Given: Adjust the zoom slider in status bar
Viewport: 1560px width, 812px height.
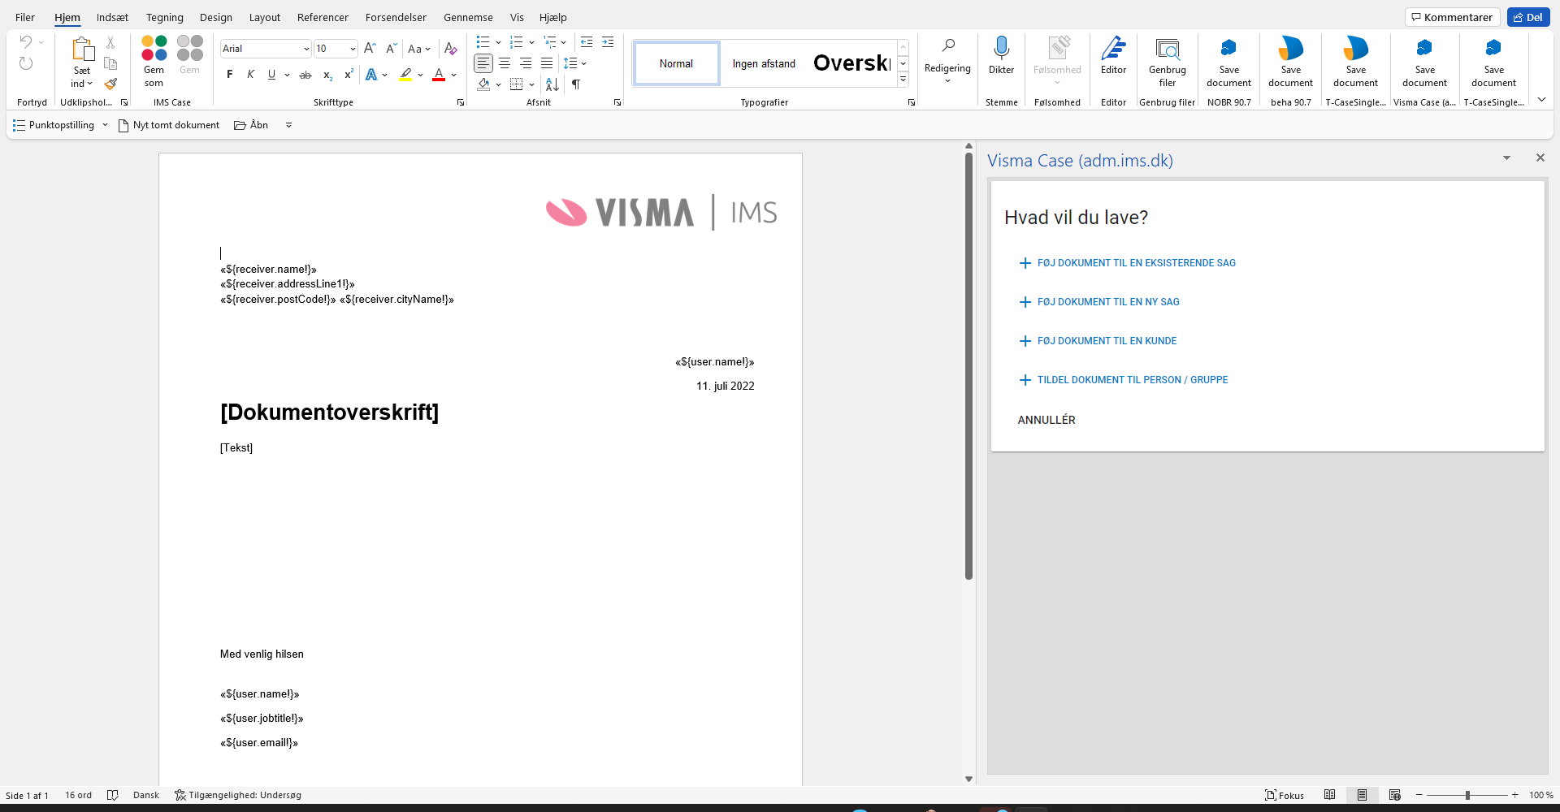Looking at the screenshot, I should (1467, 795).
